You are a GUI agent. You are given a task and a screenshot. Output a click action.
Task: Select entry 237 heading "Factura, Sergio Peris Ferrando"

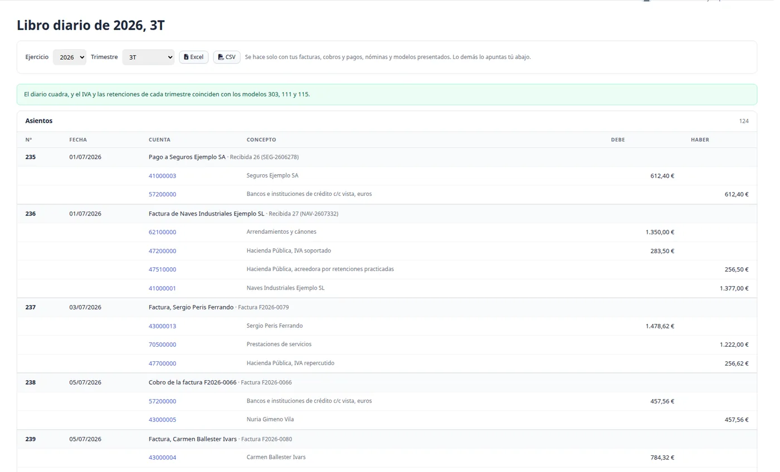(x=191, y=307)
